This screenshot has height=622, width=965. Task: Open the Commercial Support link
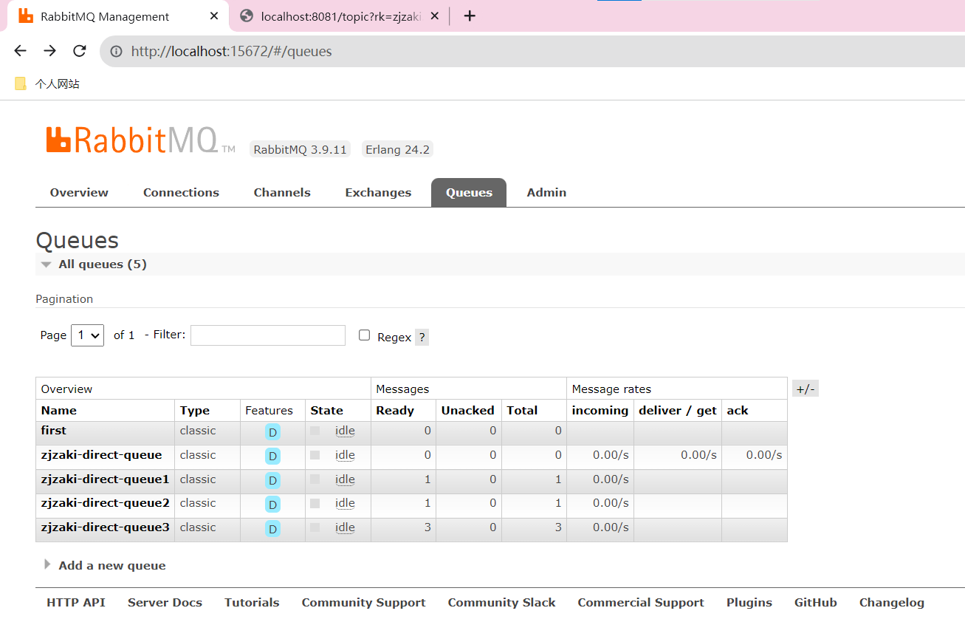pyautogui.click(x=641, y=602)
